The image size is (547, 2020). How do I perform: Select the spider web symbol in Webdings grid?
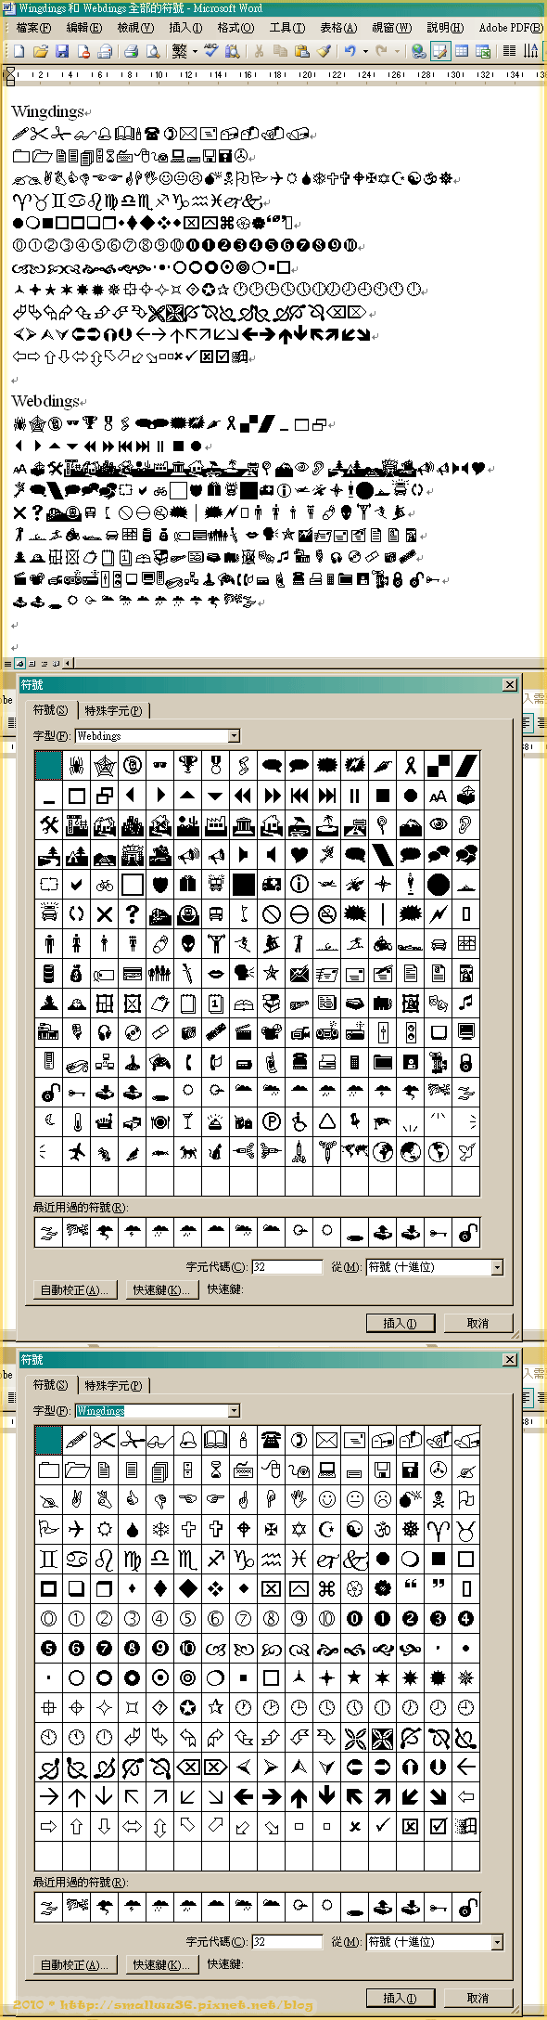tap(105, 766)
